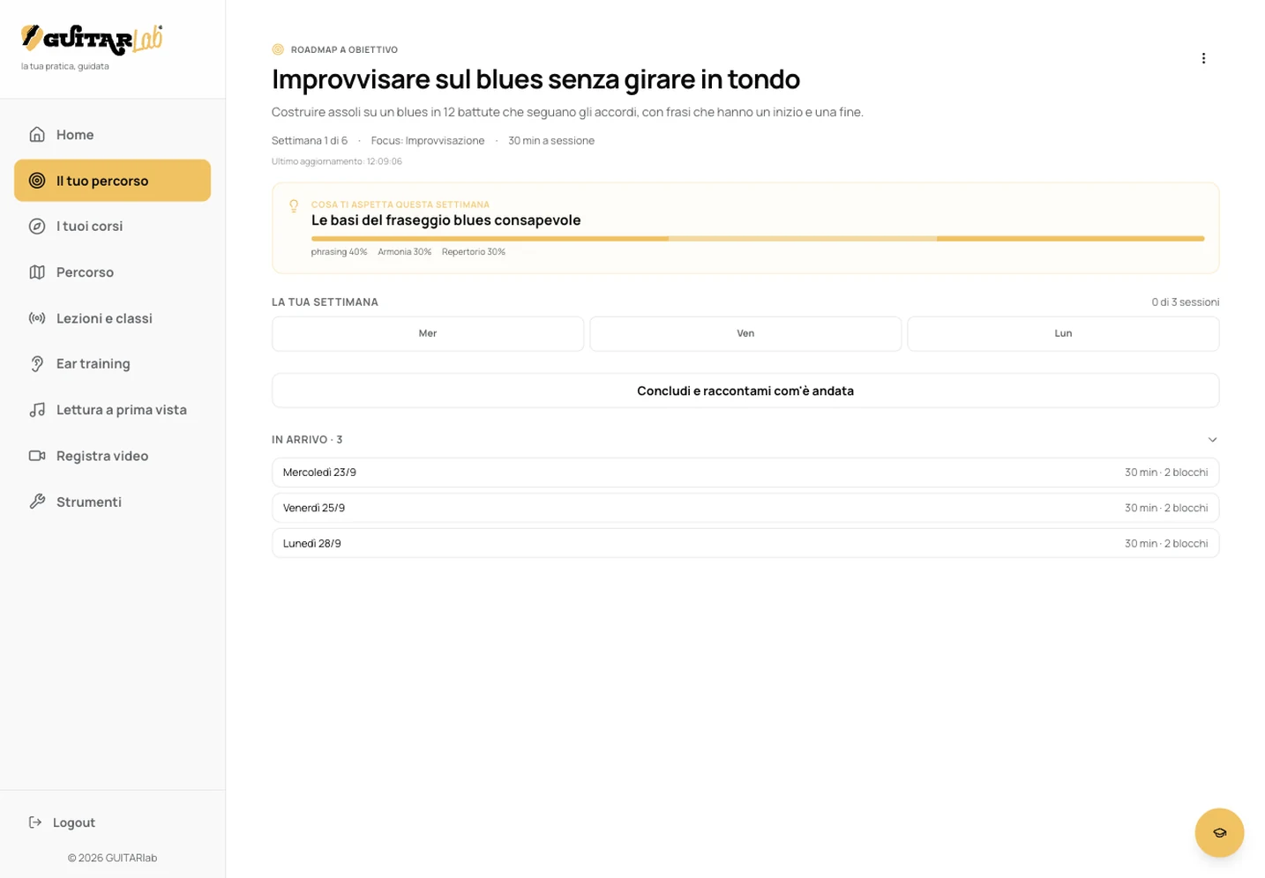Open Home in the sidebar
1265x878 pixels.
tap(112, 135)
